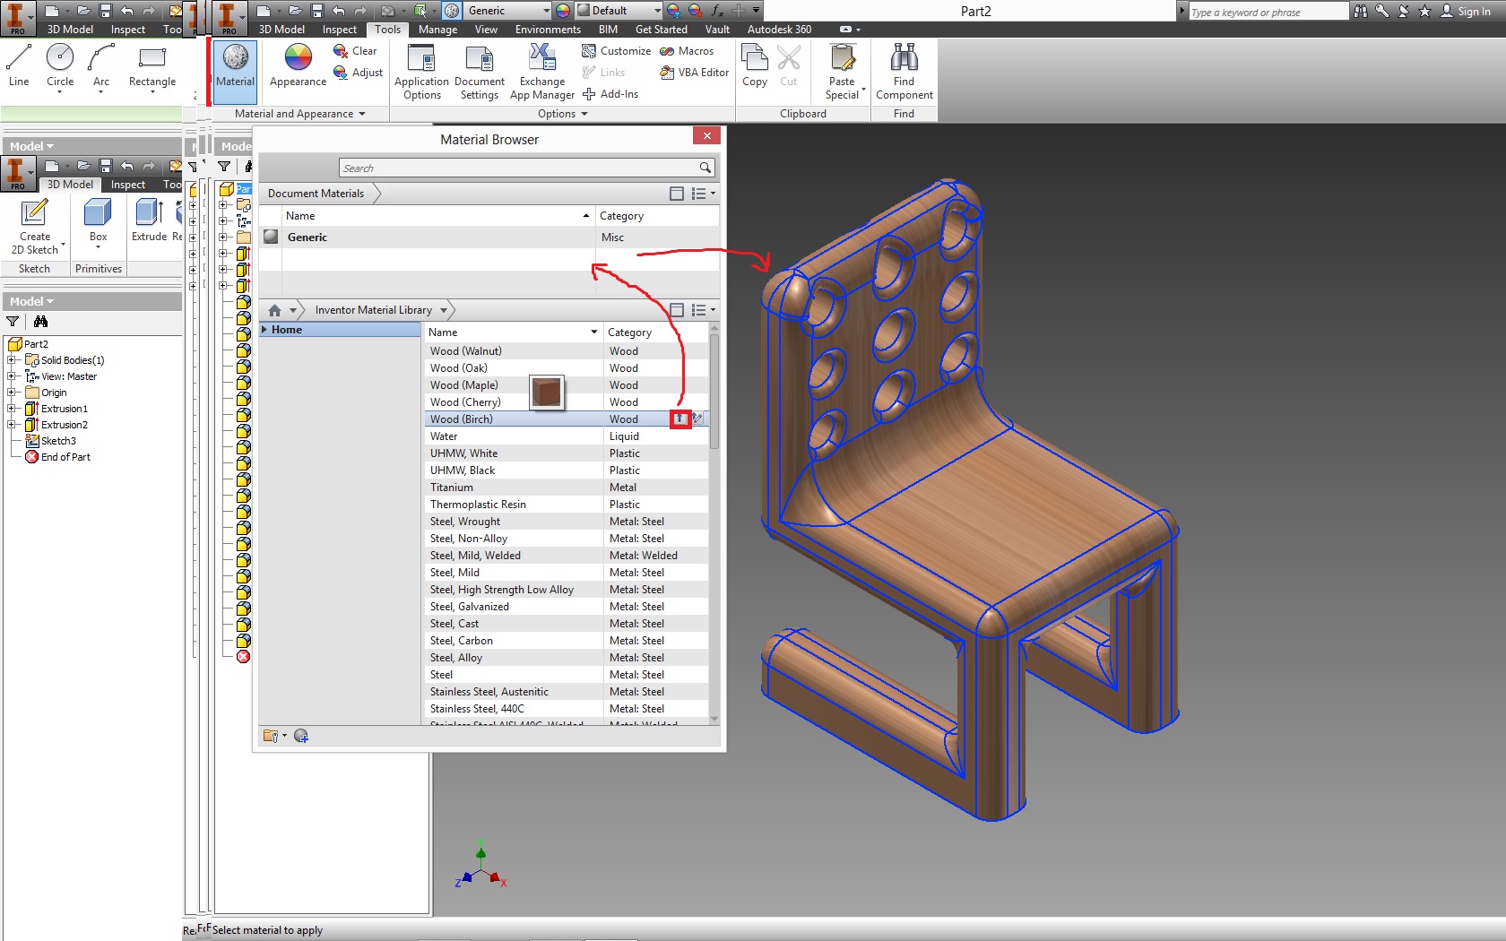This screenshot has width=1506, height=941.
Task: Click the edit pencil on Wood (Birch) row
Action: tap(697, 419)
